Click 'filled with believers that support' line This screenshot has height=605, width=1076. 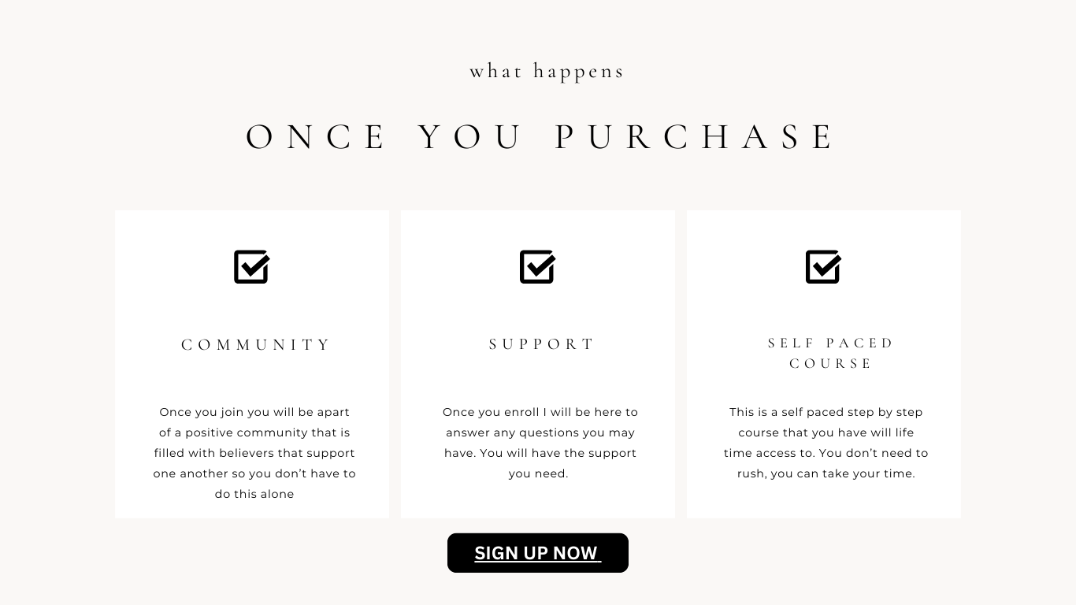pyautogui.click(x=254, y=453)
